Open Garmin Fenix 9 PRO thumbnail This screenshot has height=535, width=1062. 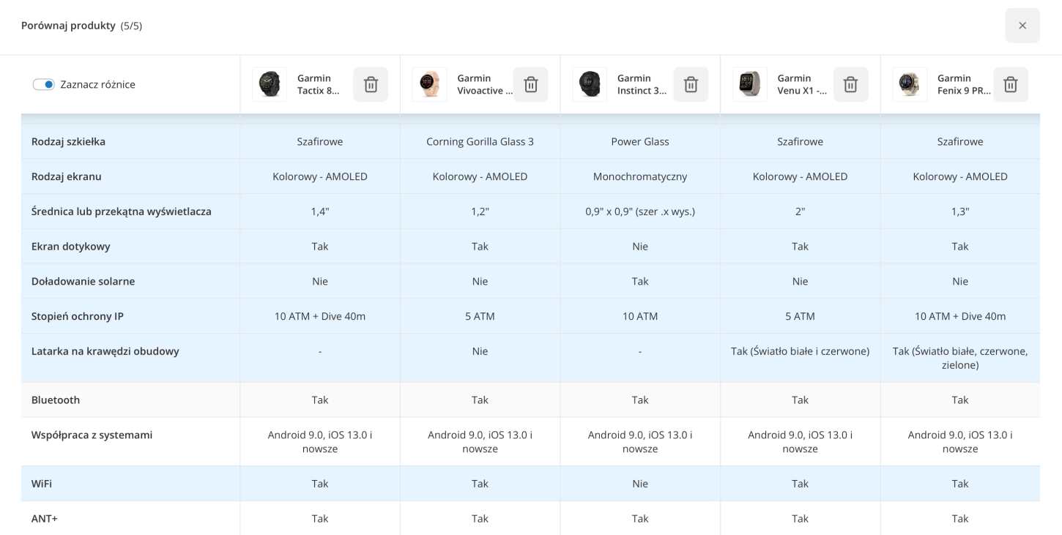tap(910, 84)
